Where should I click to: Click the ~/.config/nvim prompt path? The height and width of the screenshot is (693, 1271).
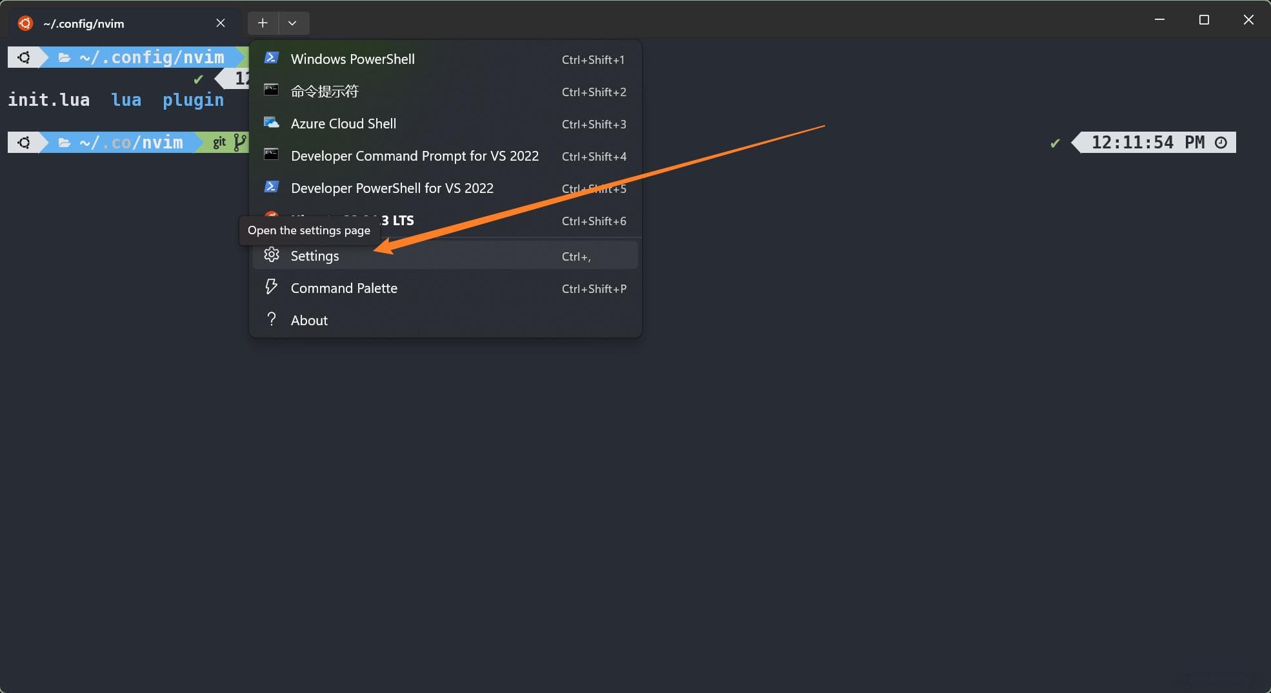pyautogui.click(x=152, y=57)
